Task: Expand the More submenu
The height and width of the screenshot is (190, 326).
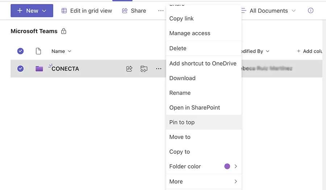Action: click(203, 181)
